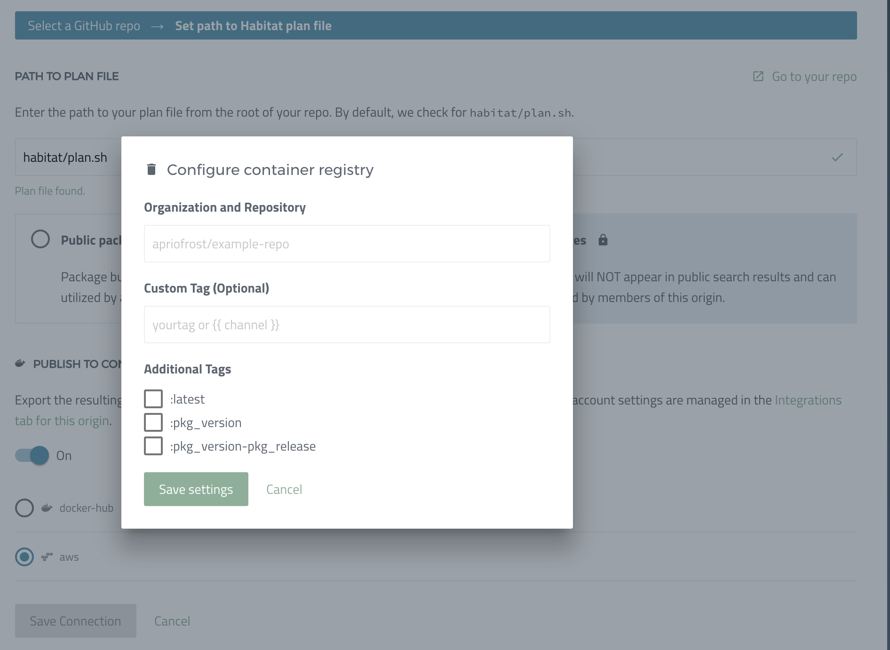Click the Docker icon before PUBLISH TO CONTAINER
Viewport: 890px width, 650px height.
click(x=20, y=363)
